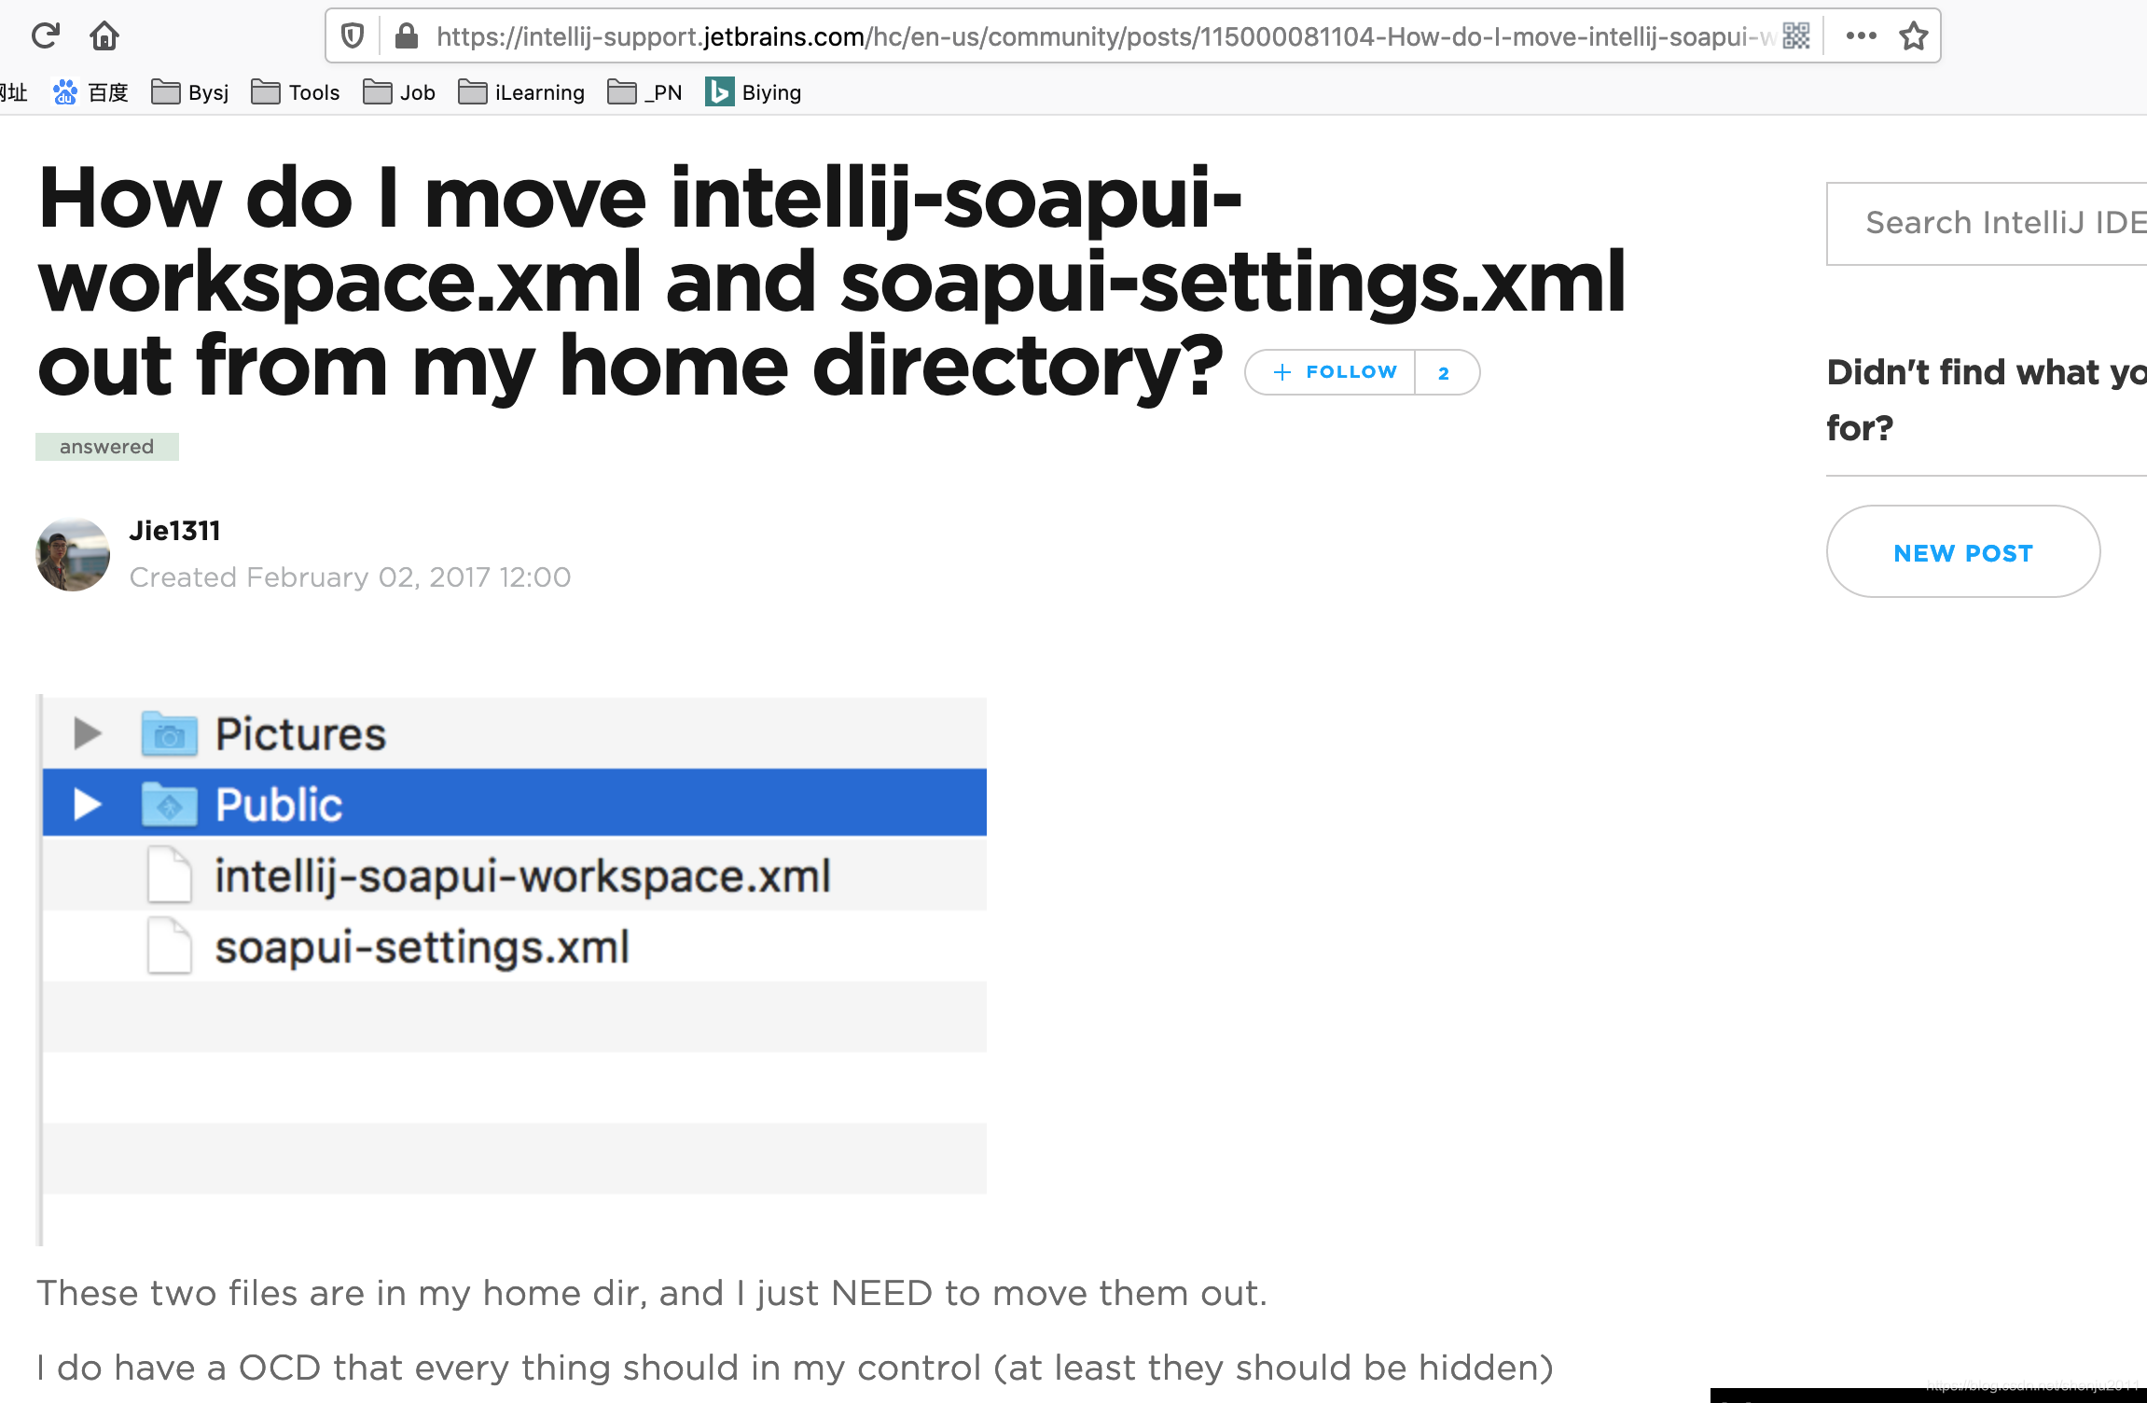Screen dimensions: 2147x1403
Task: Open the Tools bookmarks folder
Action: pos(295,91)
